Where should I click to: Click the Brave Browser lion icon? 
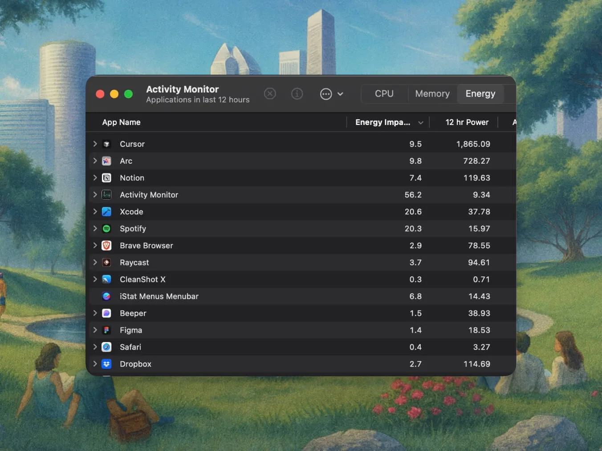tap(106, 246)
